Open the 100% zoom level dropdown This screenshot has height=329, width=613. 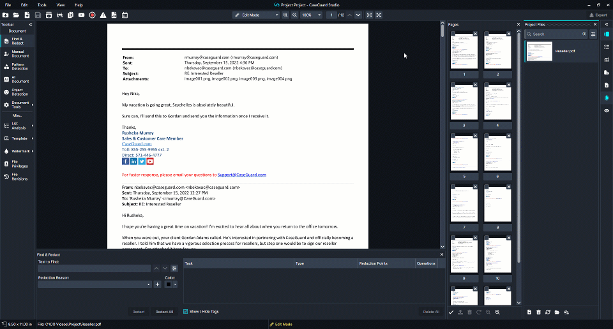(311, 15)
